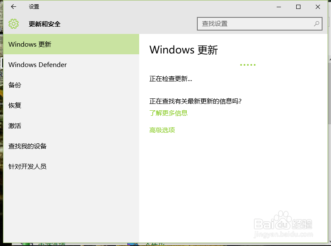Click the settings gear icon

click(14, 24)
